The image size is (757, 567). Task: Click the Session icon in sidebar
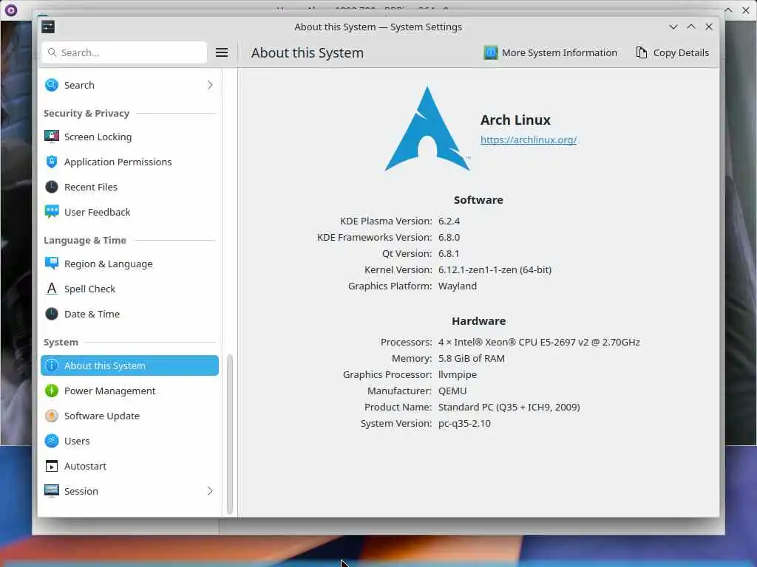point(52,491)
